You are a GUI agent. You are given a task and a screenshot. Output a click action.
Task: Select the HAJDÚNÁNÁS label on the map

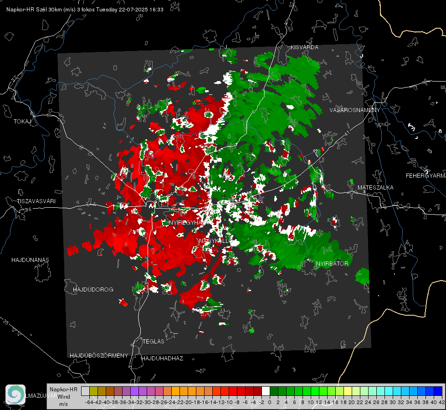coord(30,260)
